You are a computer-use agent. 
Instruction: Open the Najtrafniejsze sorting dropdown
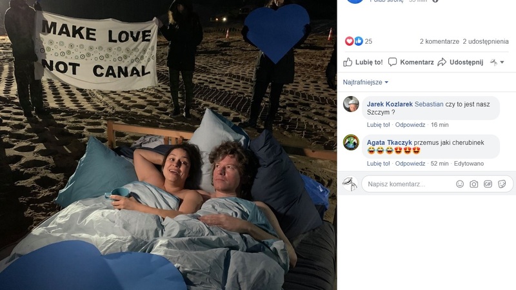365,82
